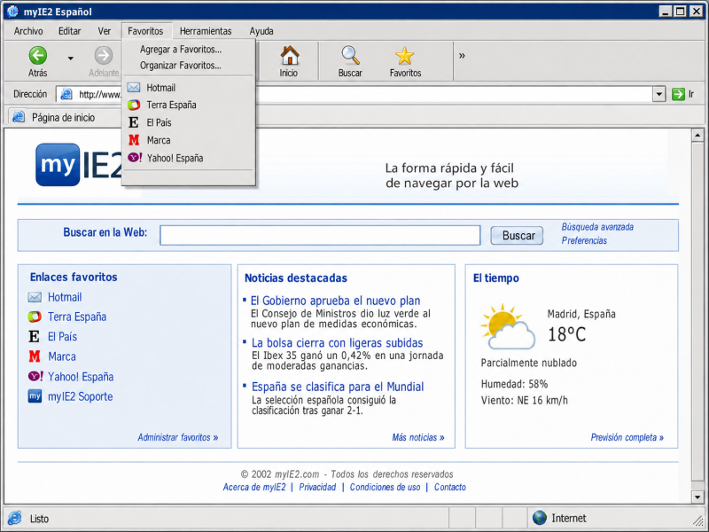
Task: Expand the Dirección address dropdown
Action: (x=658, y=94)
